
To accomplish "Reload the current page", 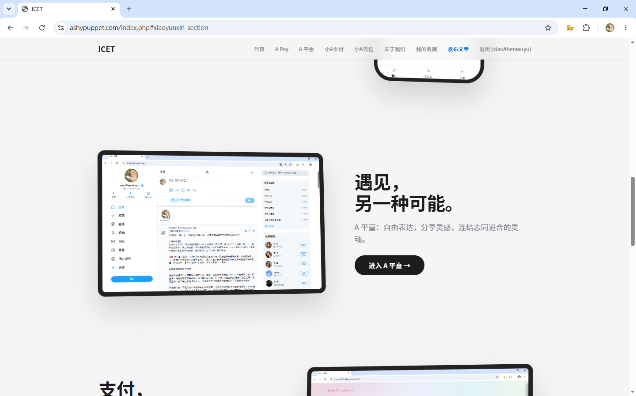I will tap(42, 28).
